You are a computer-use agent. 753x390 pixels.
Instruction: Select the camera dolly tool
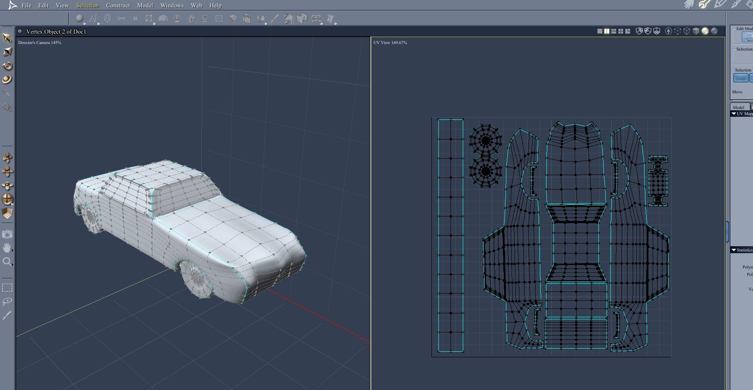(x=7, y=157)
